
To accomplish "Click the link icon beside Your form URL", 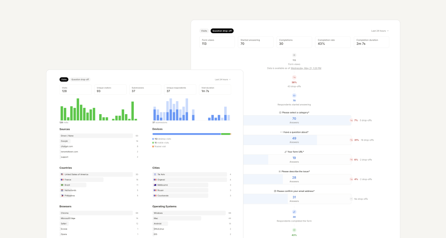I will point(285,152).
